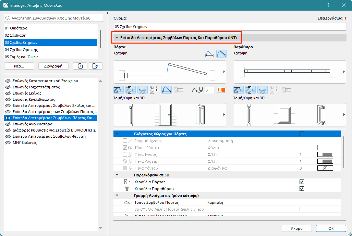Toggle the door swing arc icon

166,90
